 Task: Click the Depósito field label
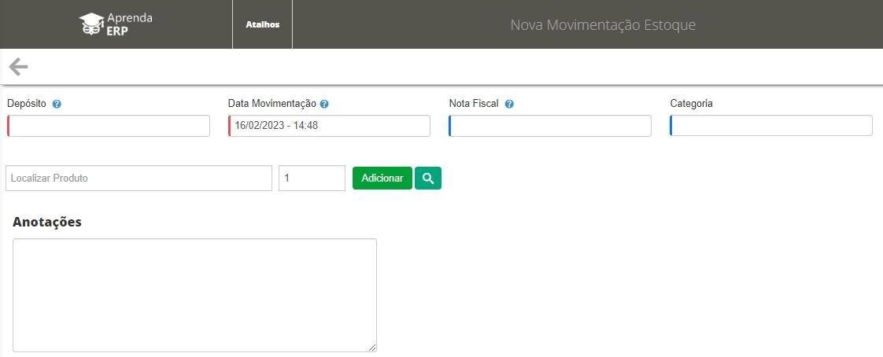pos(26,104)
